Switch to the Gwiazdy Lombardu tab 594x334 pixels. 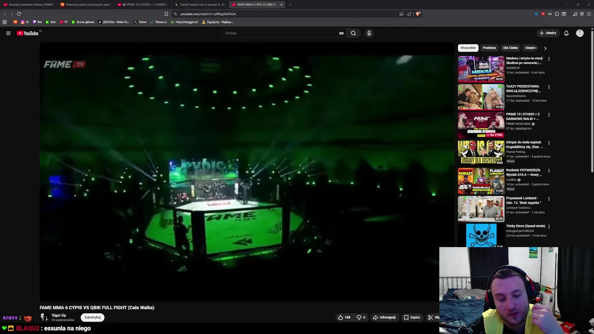tap(29, 5)
